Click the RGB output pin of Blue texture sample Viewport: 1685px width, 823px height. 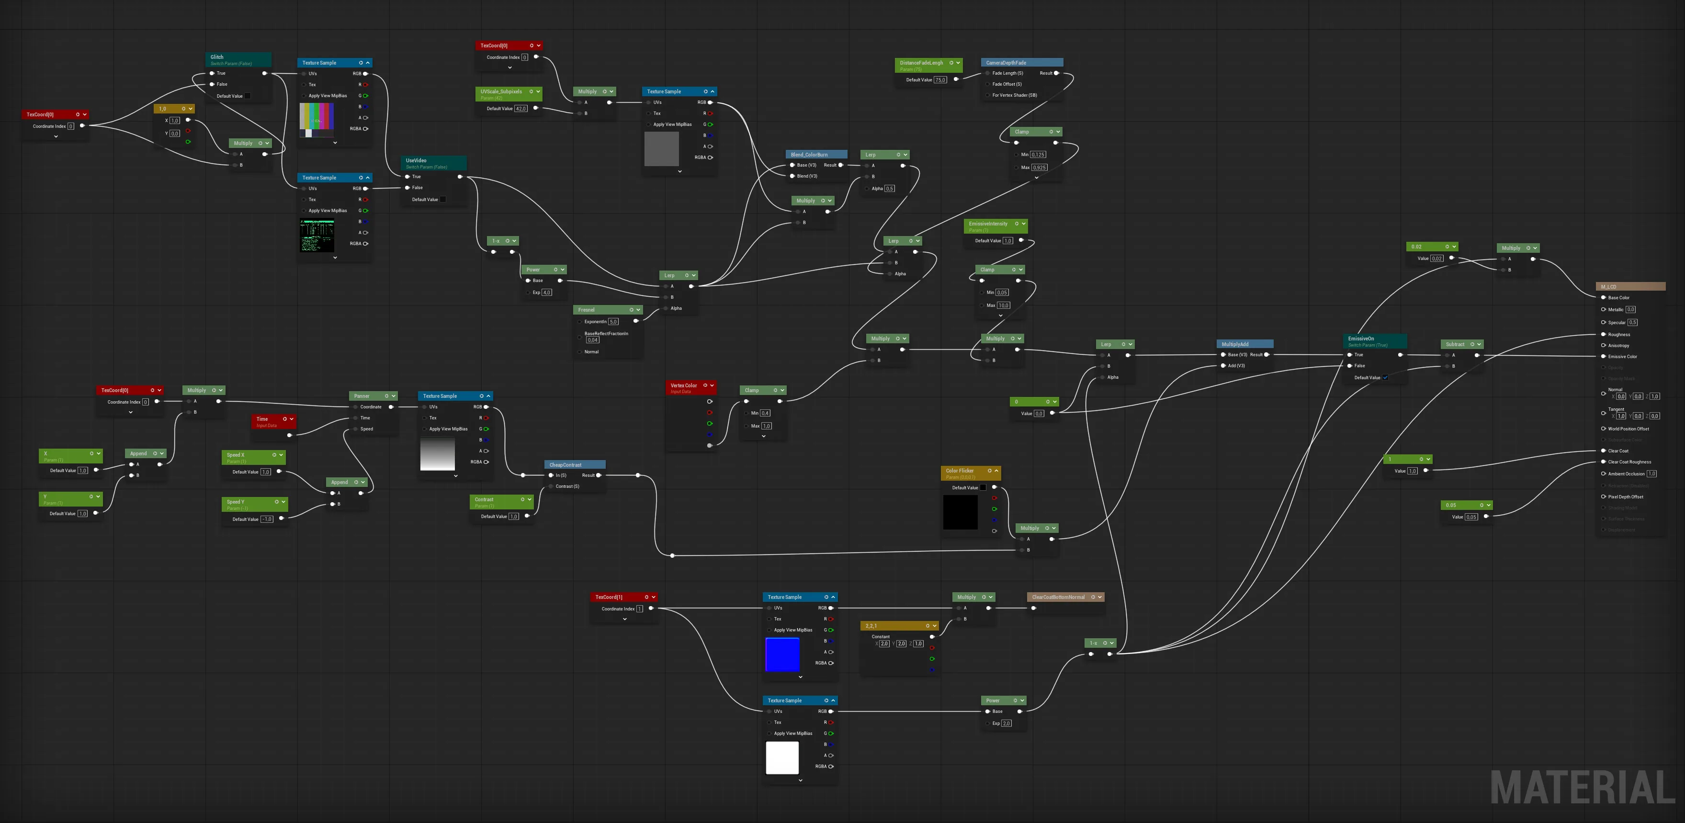click(831, 608)
